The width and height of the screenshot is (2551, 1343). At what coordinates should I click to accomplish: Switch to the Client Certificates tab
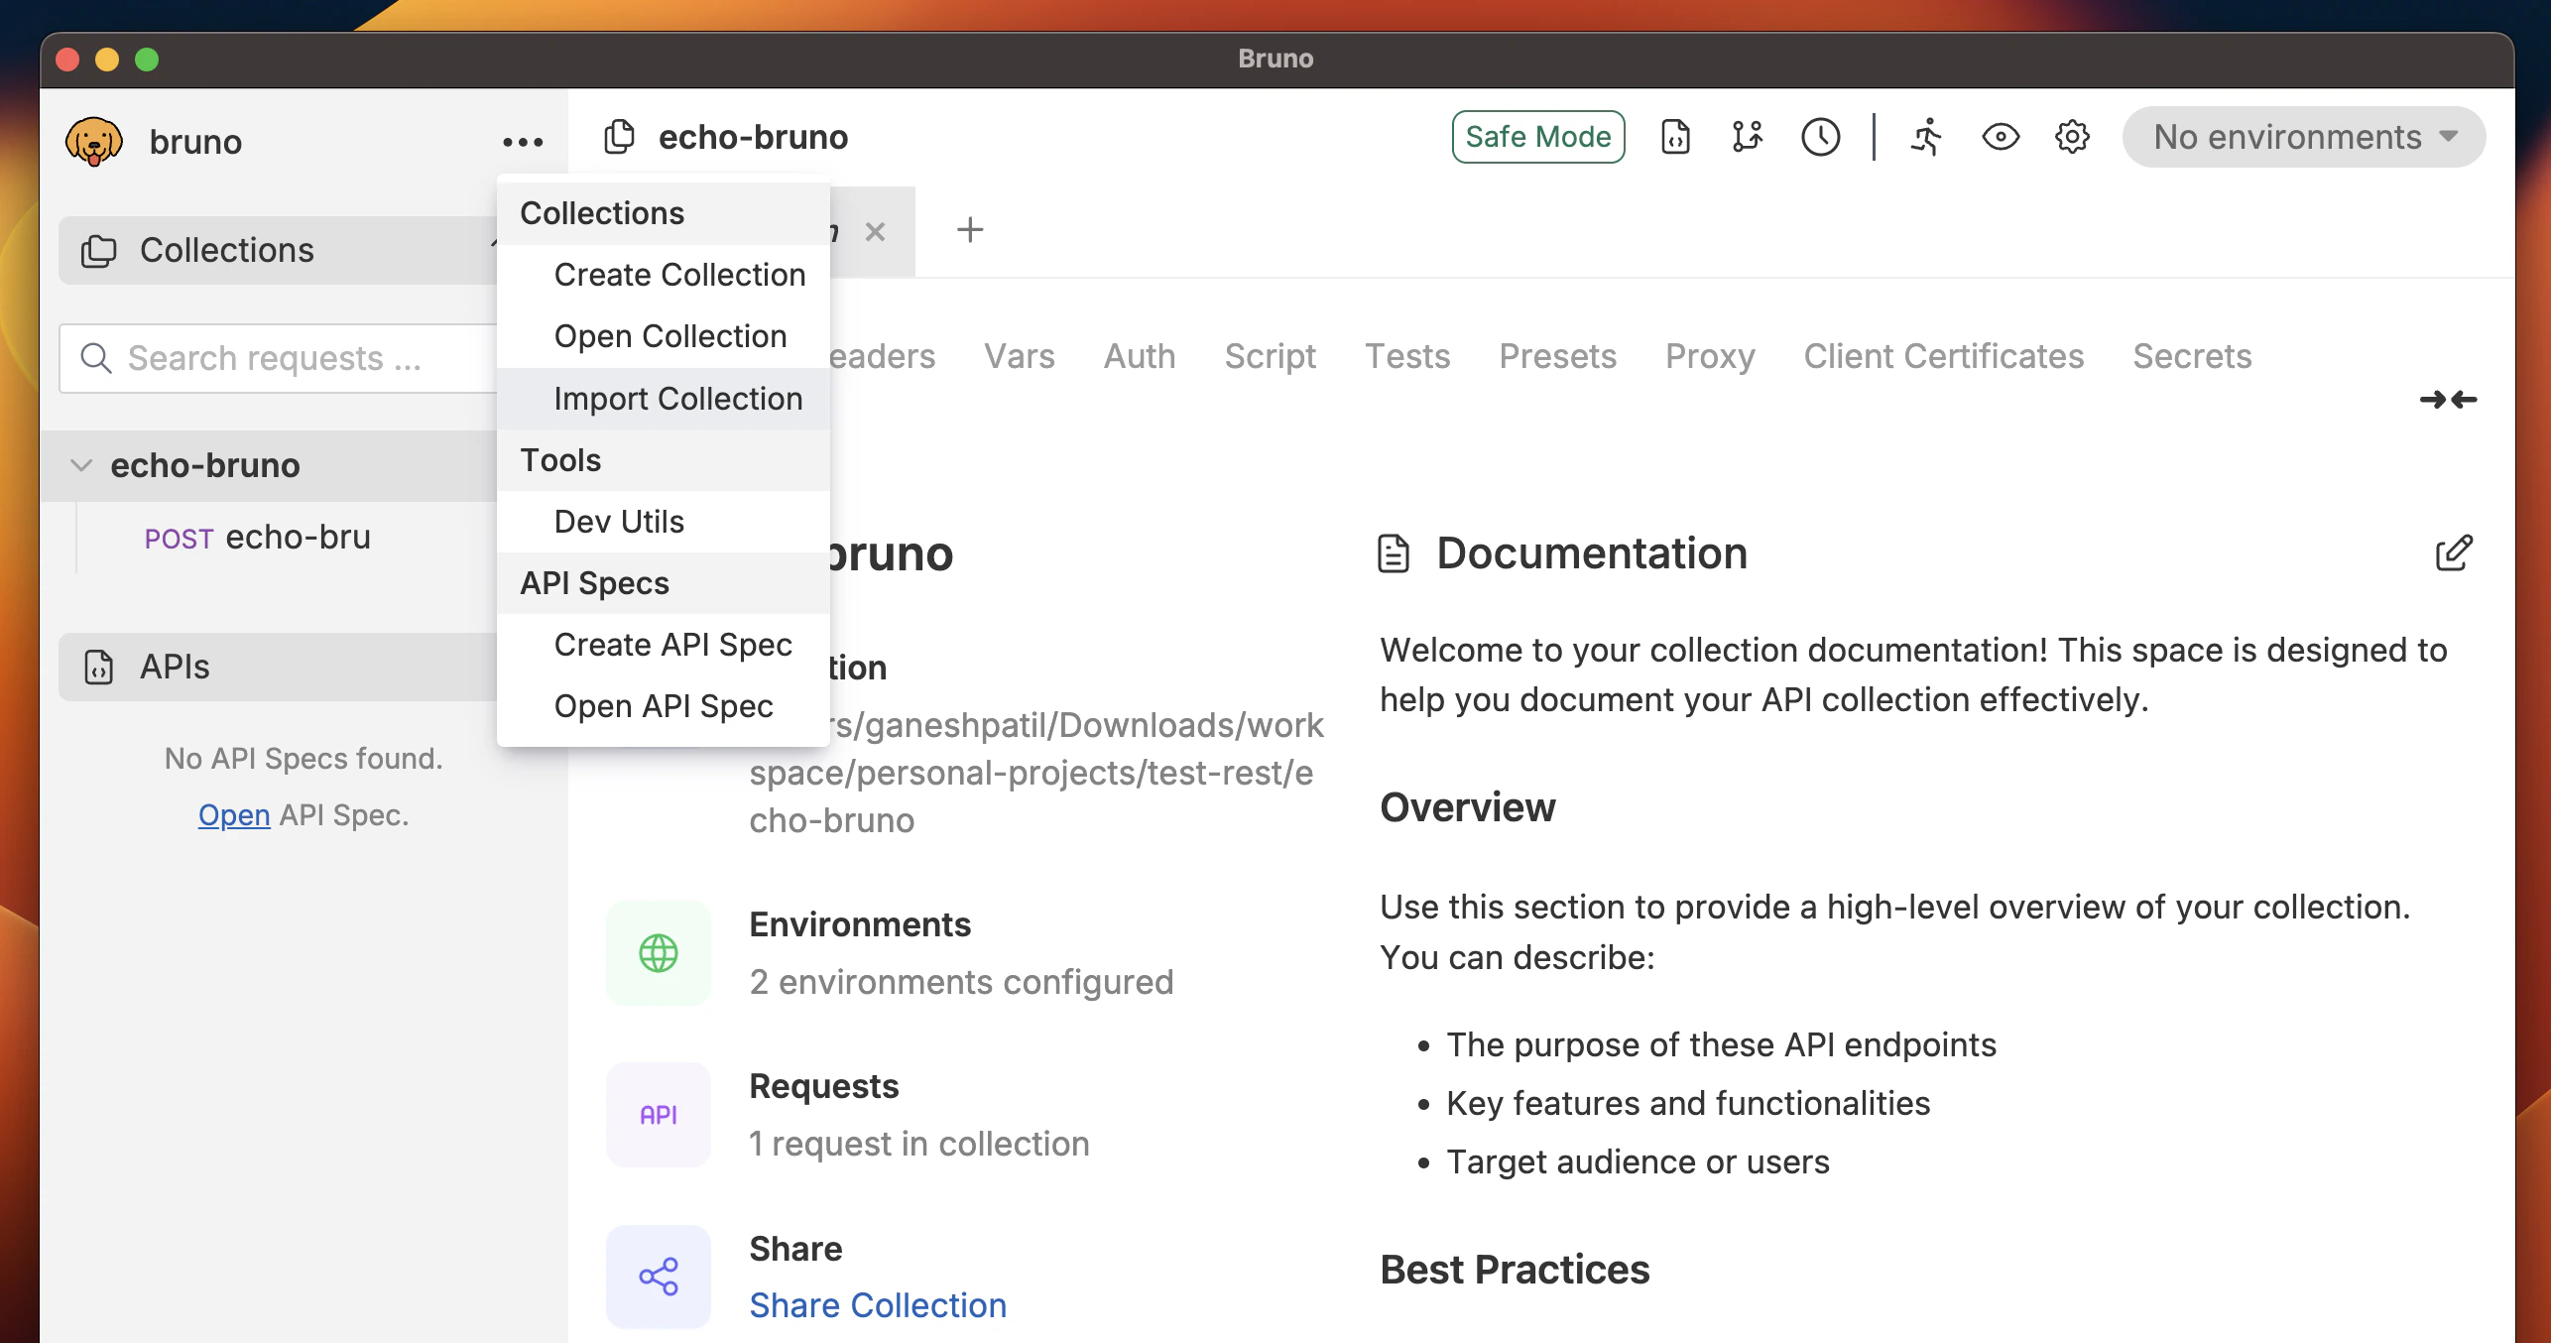pyautogui.click(x=1943, y=356)
